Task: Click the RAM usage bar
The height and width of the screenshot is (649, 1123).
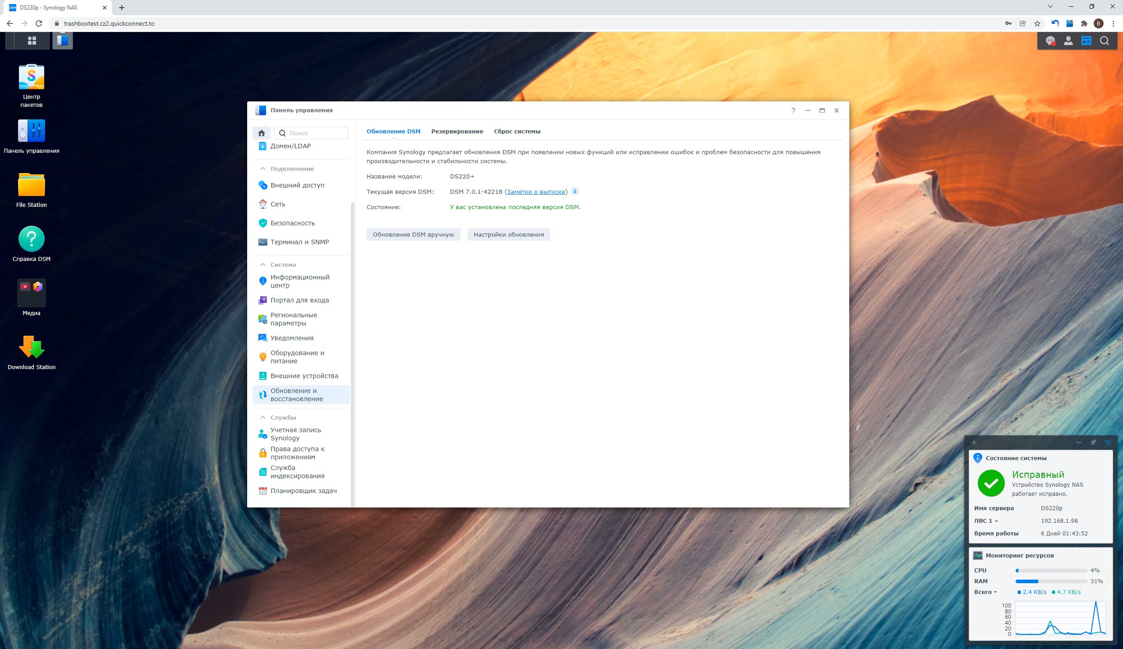Action: coord(1051,581)
